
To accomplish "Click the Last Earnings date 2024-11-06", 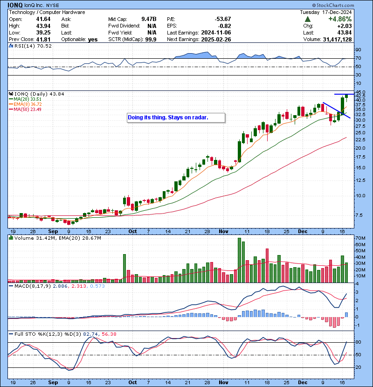I will pyautogui.click(x=216, y=33).
